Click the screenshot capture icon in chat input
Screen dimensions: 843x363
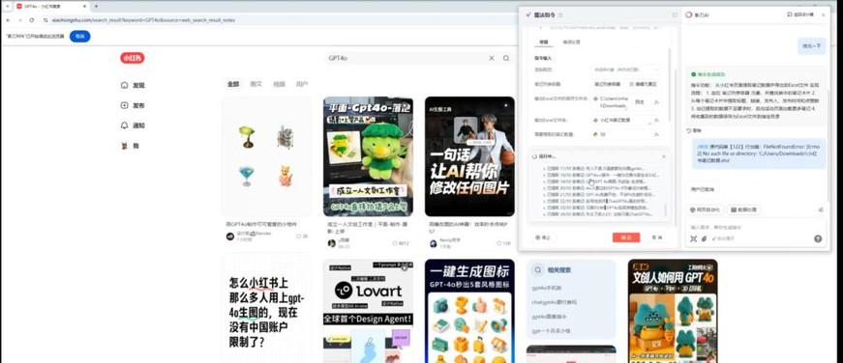[694, 238]
